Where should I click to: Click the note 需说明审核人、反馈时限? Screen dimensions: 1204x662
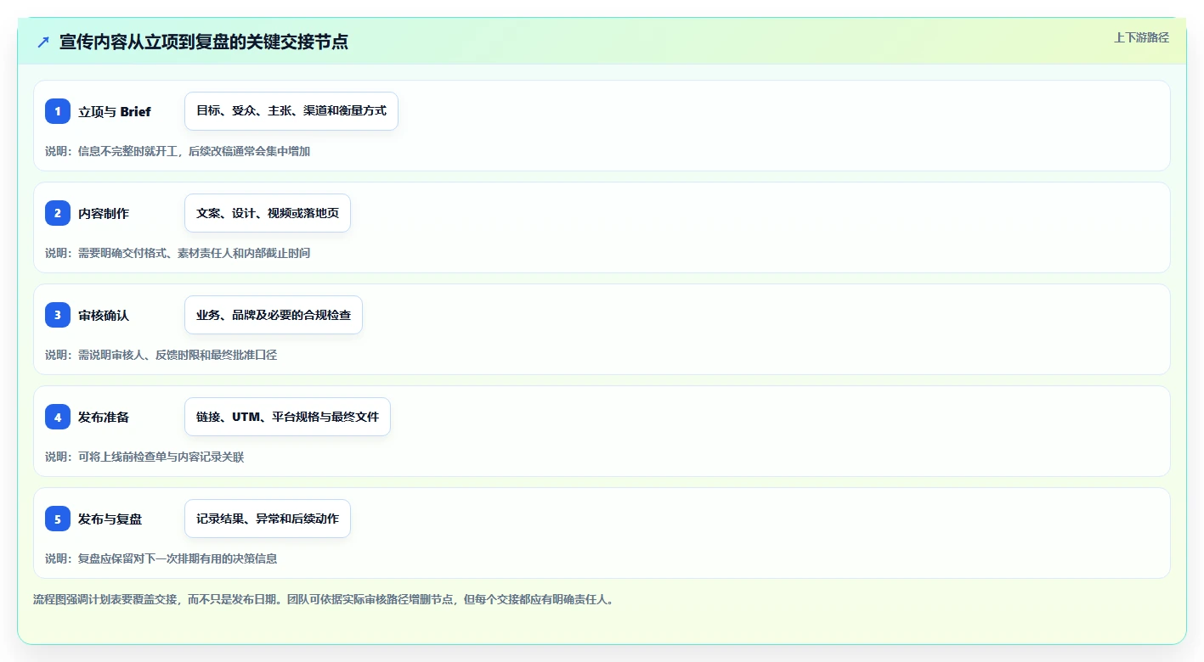[x=140, y=355]
